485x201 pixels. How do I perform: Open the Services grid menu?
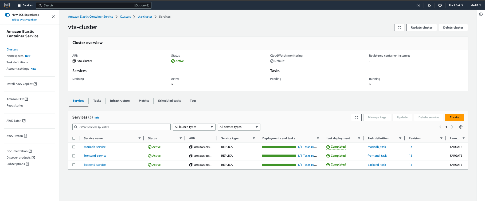coord(25,5)
